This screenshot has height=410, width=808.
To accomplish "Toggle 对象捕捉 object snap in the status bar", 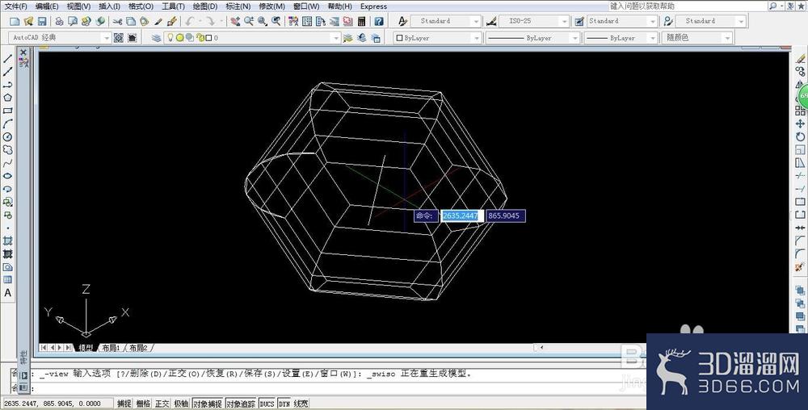I will 207,404.
